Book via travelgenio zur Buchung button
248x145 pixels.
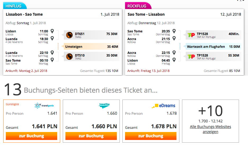pos(32,136)
